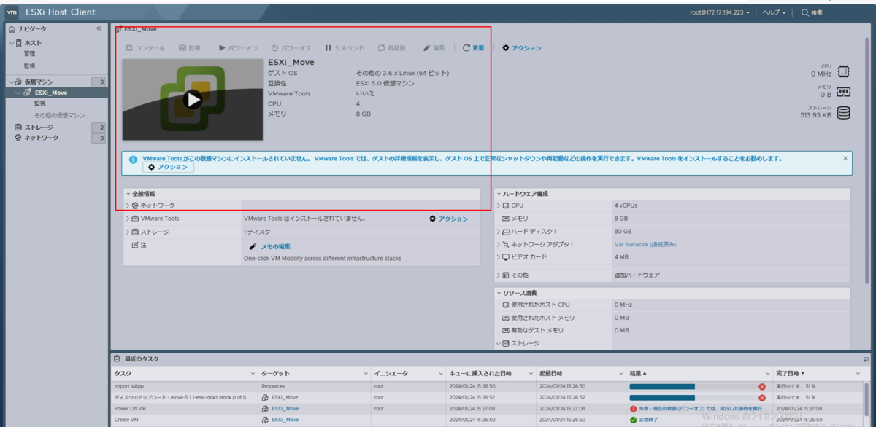Select ストレージ in the navigator tree

[38, 128]
